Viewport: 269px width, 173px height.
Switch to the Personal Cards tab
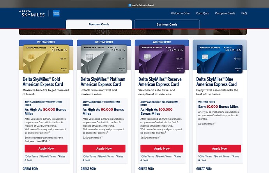[99, 24]
